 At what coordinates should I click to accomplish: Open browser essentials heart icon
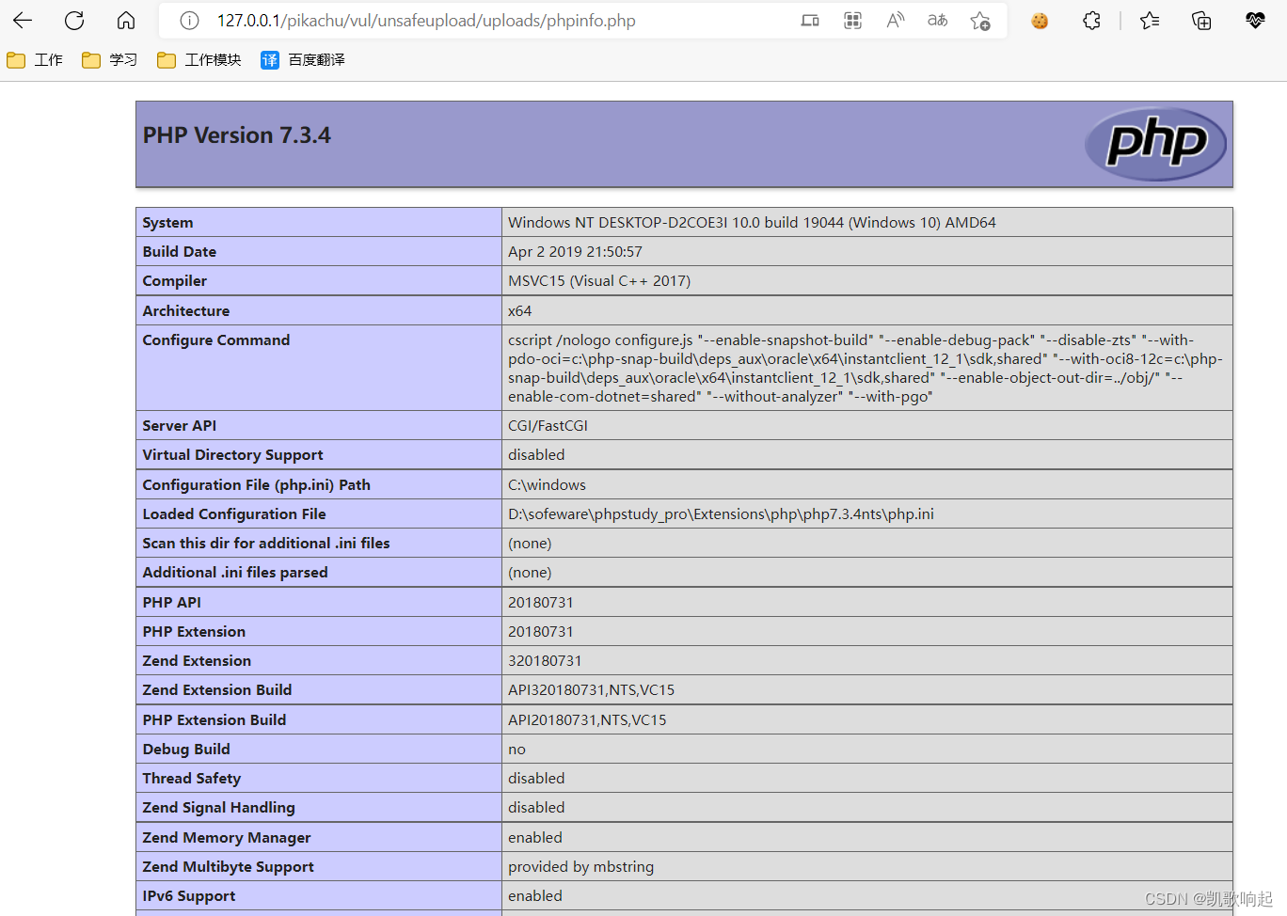pos(1255,21)
